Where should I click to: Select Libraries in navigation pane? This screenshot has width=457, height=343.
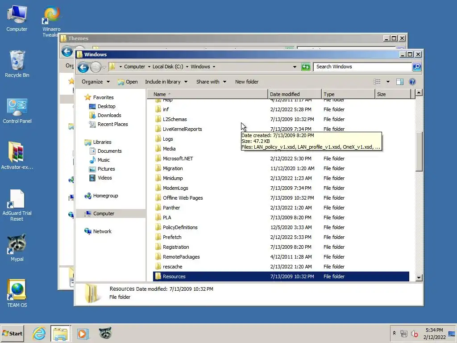click(98, 142)
